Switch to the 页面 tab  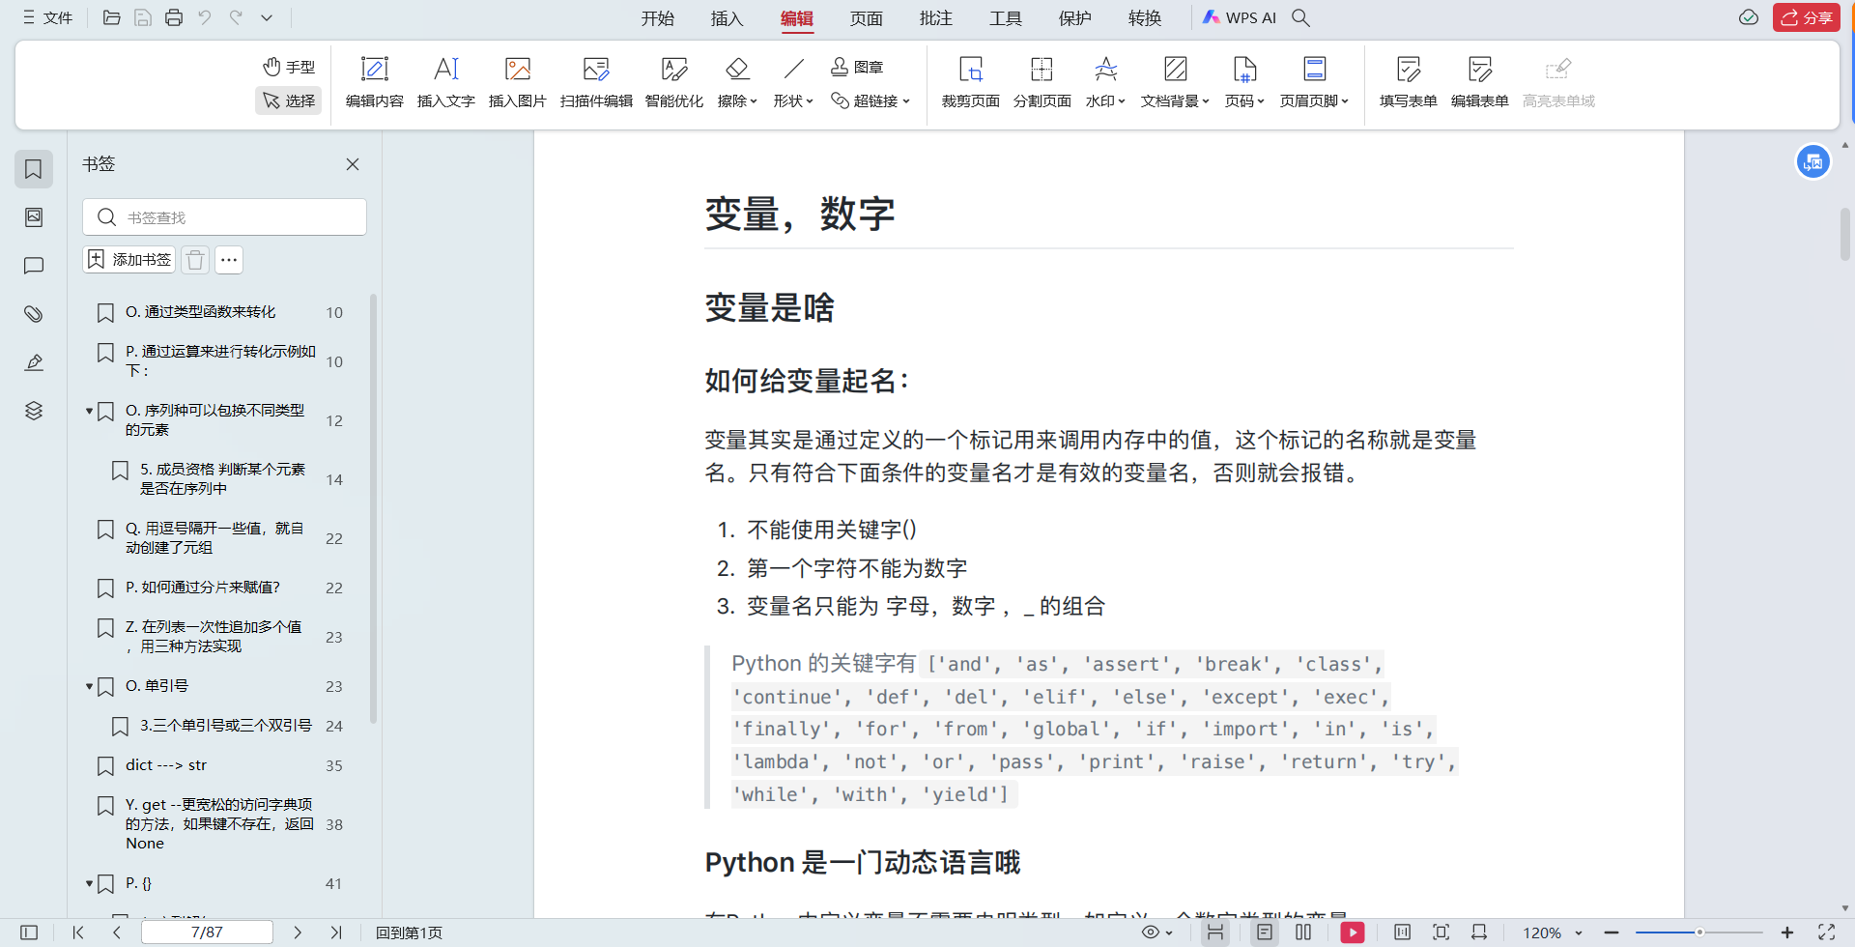(867, 18)
